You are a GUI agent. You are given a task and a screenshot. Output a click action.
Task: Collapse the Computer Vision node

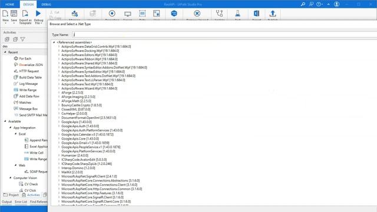pyautogui.click(x=11, y=178)
